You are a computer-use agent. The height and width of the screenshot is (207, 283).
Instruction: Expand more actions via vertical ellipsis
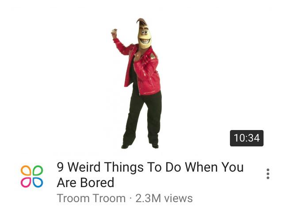click(268, 174)
